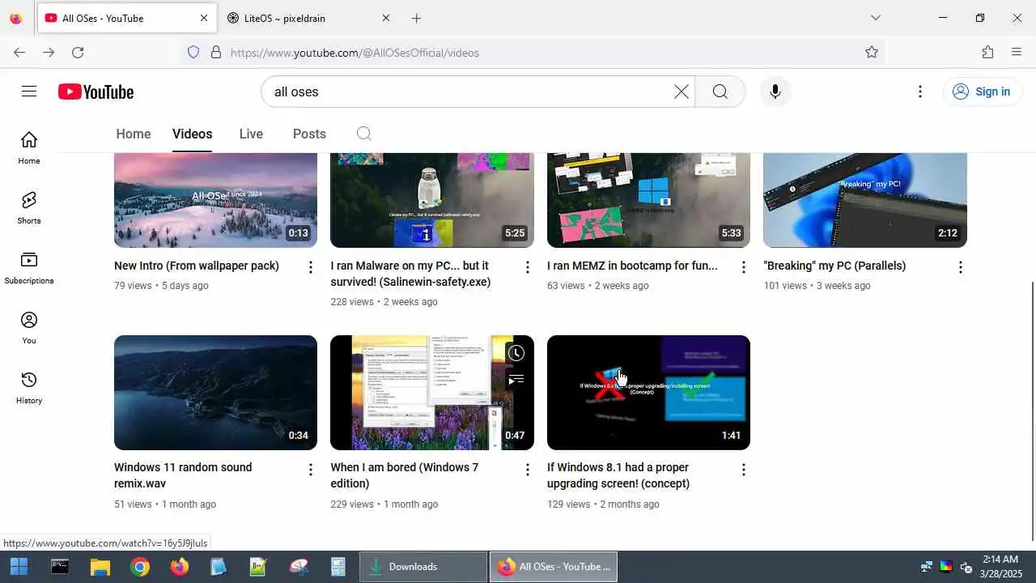The width and height of the screenshot is (1036, 583).
Task: Switch to the channel Live tab
Action: pyautogui.click(x=251, y=134)
